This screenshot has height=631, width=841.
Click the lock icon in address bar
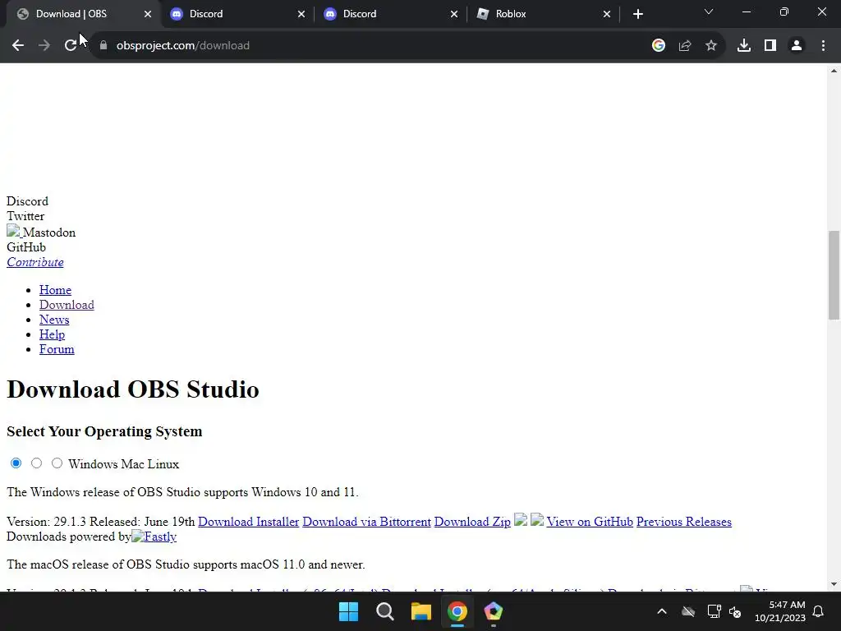pyautogui.click(x=103, y=46)
